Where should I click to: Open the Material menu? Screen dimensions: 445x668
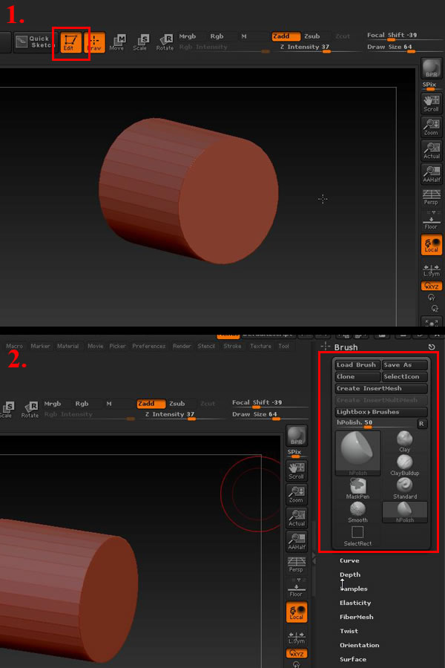coord(67,347)
